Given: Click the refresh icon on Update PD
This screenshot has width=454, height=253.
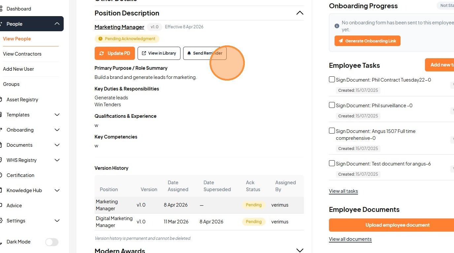Looking at the screenshot, I should coord(102,53).
